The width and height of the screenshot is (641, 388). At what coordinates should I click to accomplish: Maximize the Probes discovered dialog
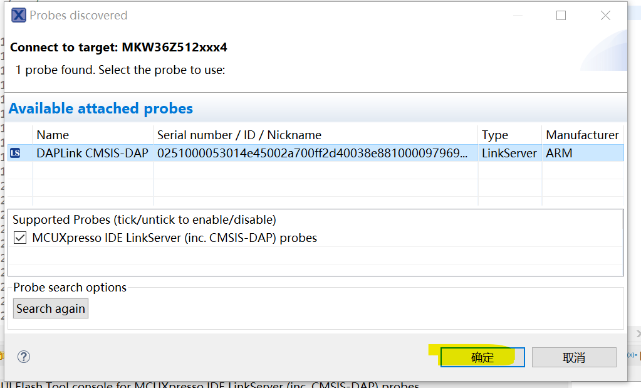(x=561, y=16)
